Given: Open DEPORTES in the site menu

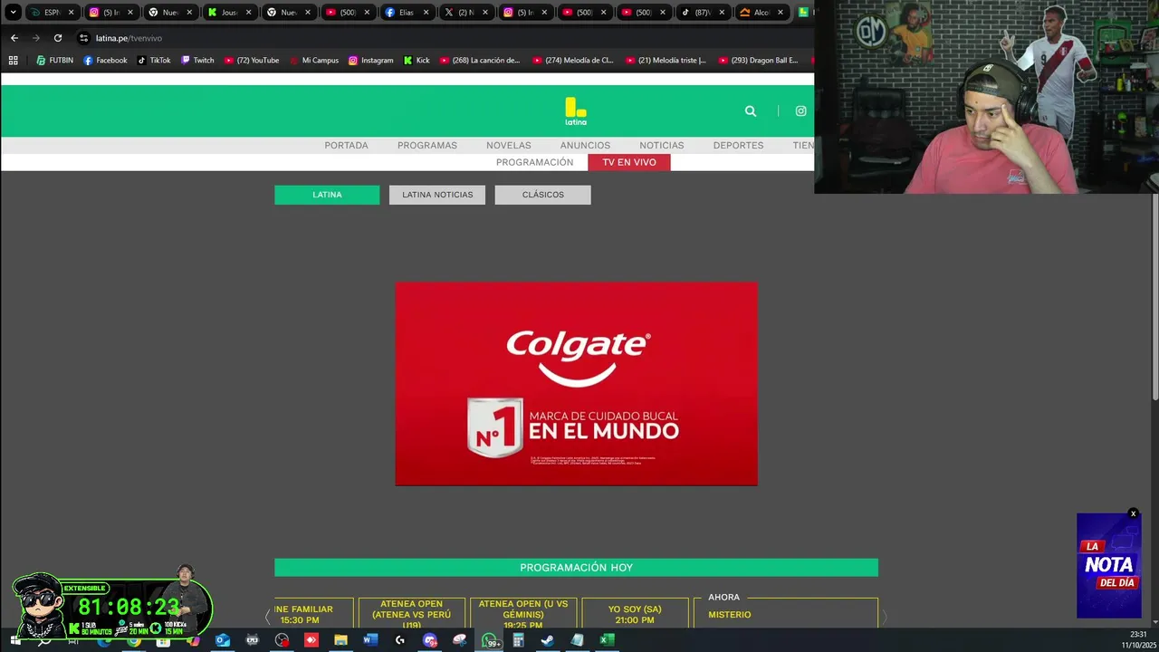Looking at the screenshot, I should point(738,145).
